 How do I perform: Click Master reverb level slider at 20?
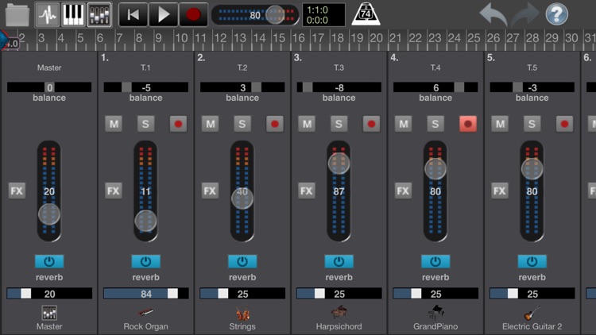click(x=49, y=294)
